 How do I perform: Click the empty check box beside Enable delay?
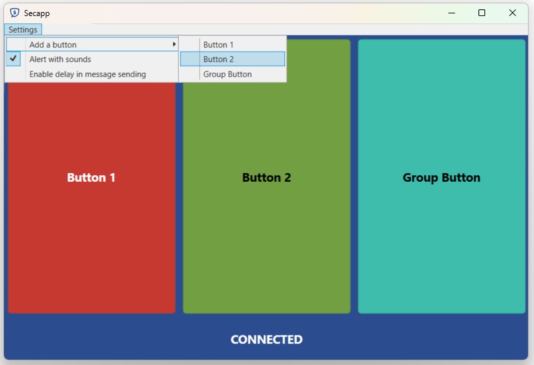pyautogui.click(x=14, y=74)
